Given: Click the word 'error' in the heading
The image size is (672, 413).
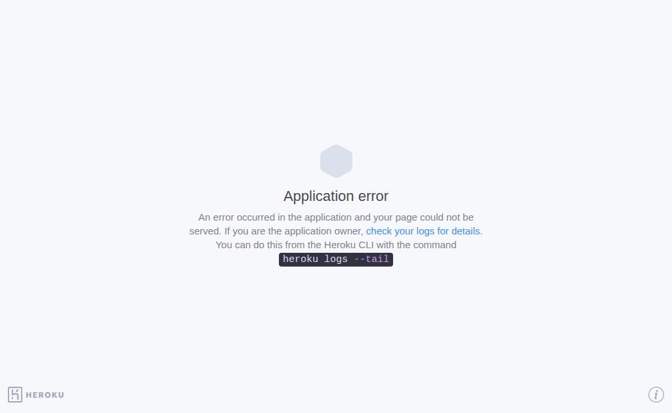Looking at the screenshot, I should [373, 196].
